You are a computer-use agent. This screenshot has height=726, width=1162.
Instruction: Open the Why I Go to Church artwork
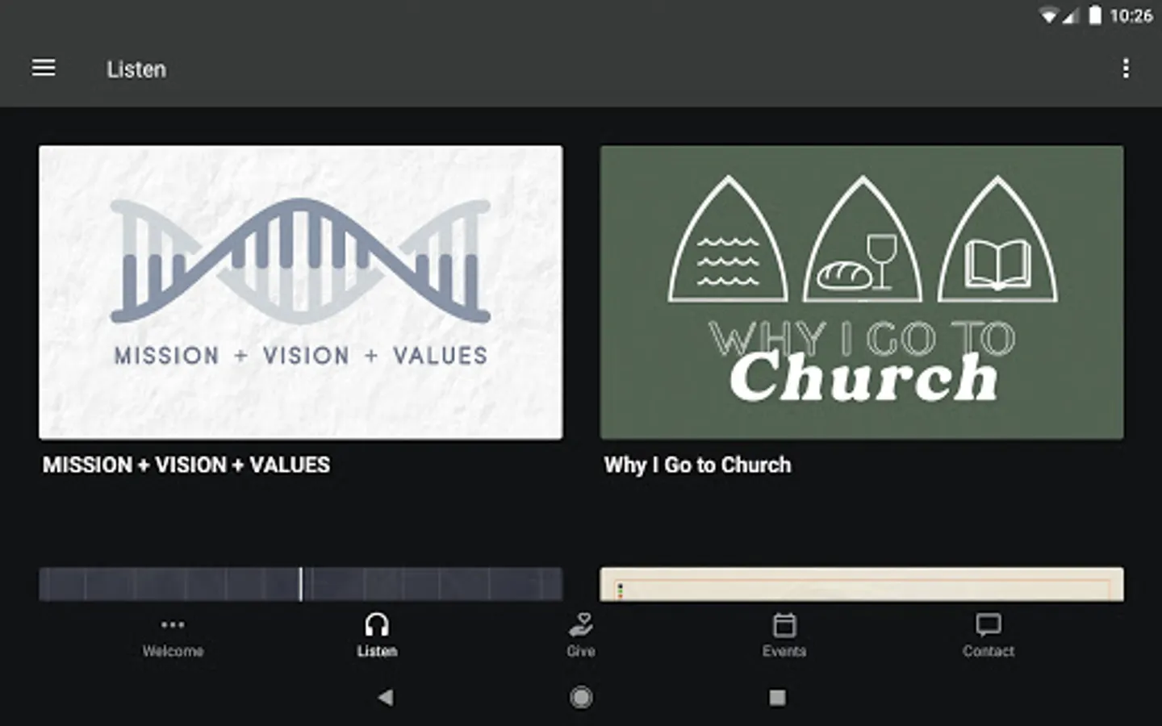[861, 292]
